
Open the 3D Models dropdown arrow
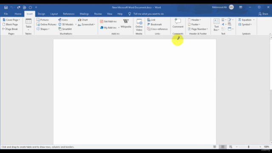pos(76,25)
